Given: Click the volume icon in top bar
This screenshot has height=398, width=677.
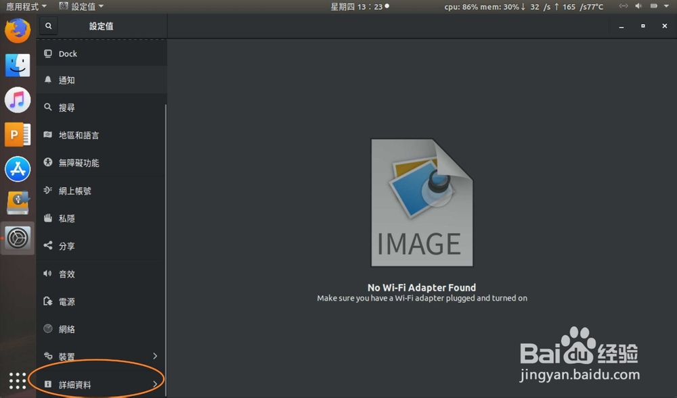Looking at the screenshot, I should [x=638, y=6].
